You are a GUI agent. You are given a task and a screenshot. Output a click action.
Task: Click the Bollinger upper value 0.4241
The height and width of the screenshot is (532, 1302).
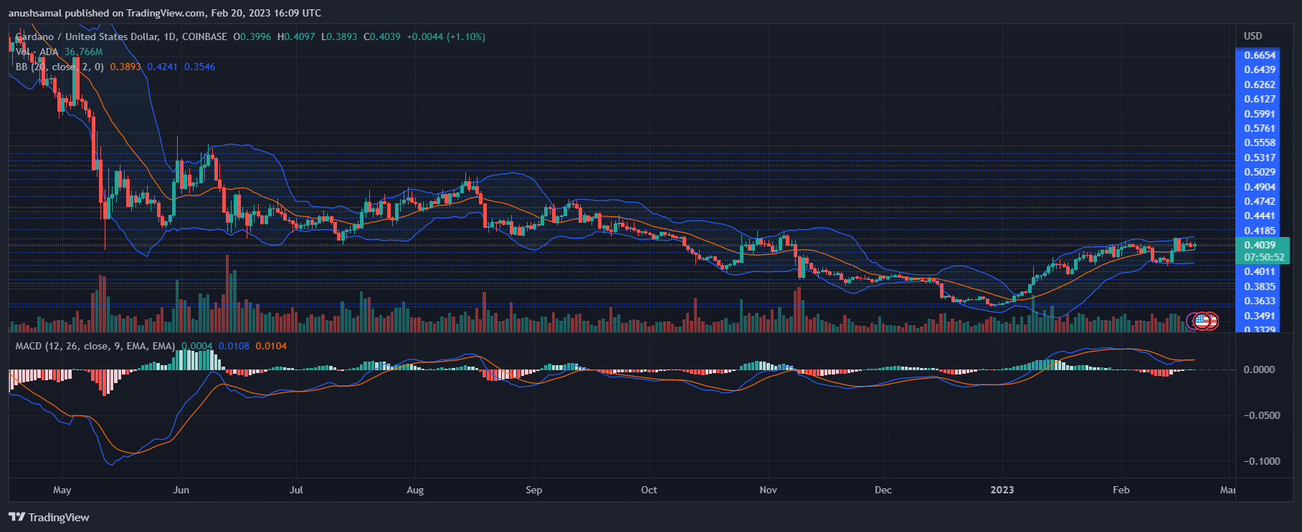coord(163,67)
